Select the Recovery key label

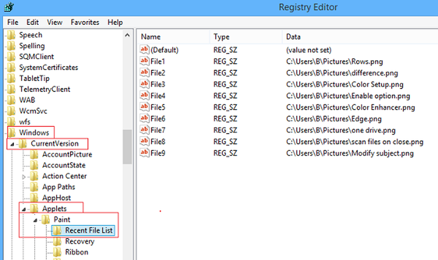click(80, 241)
